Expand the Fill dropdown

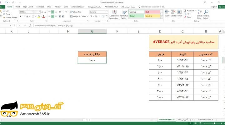(x=190, y=14)
